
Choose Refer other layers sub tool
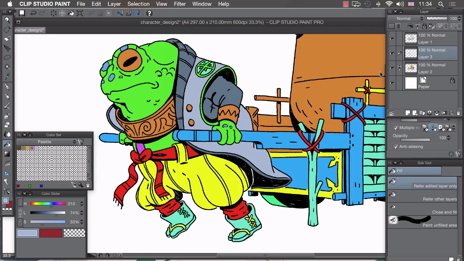click(423, 196)
